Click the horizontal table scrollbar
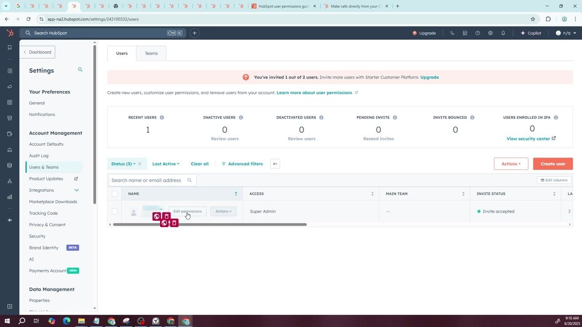 click(210, 224)
